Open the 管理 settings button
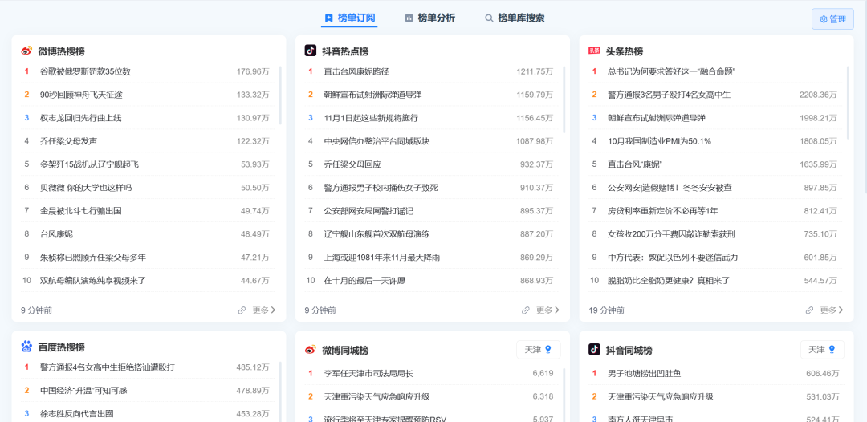The image size is (867, 422). point(832,19)
